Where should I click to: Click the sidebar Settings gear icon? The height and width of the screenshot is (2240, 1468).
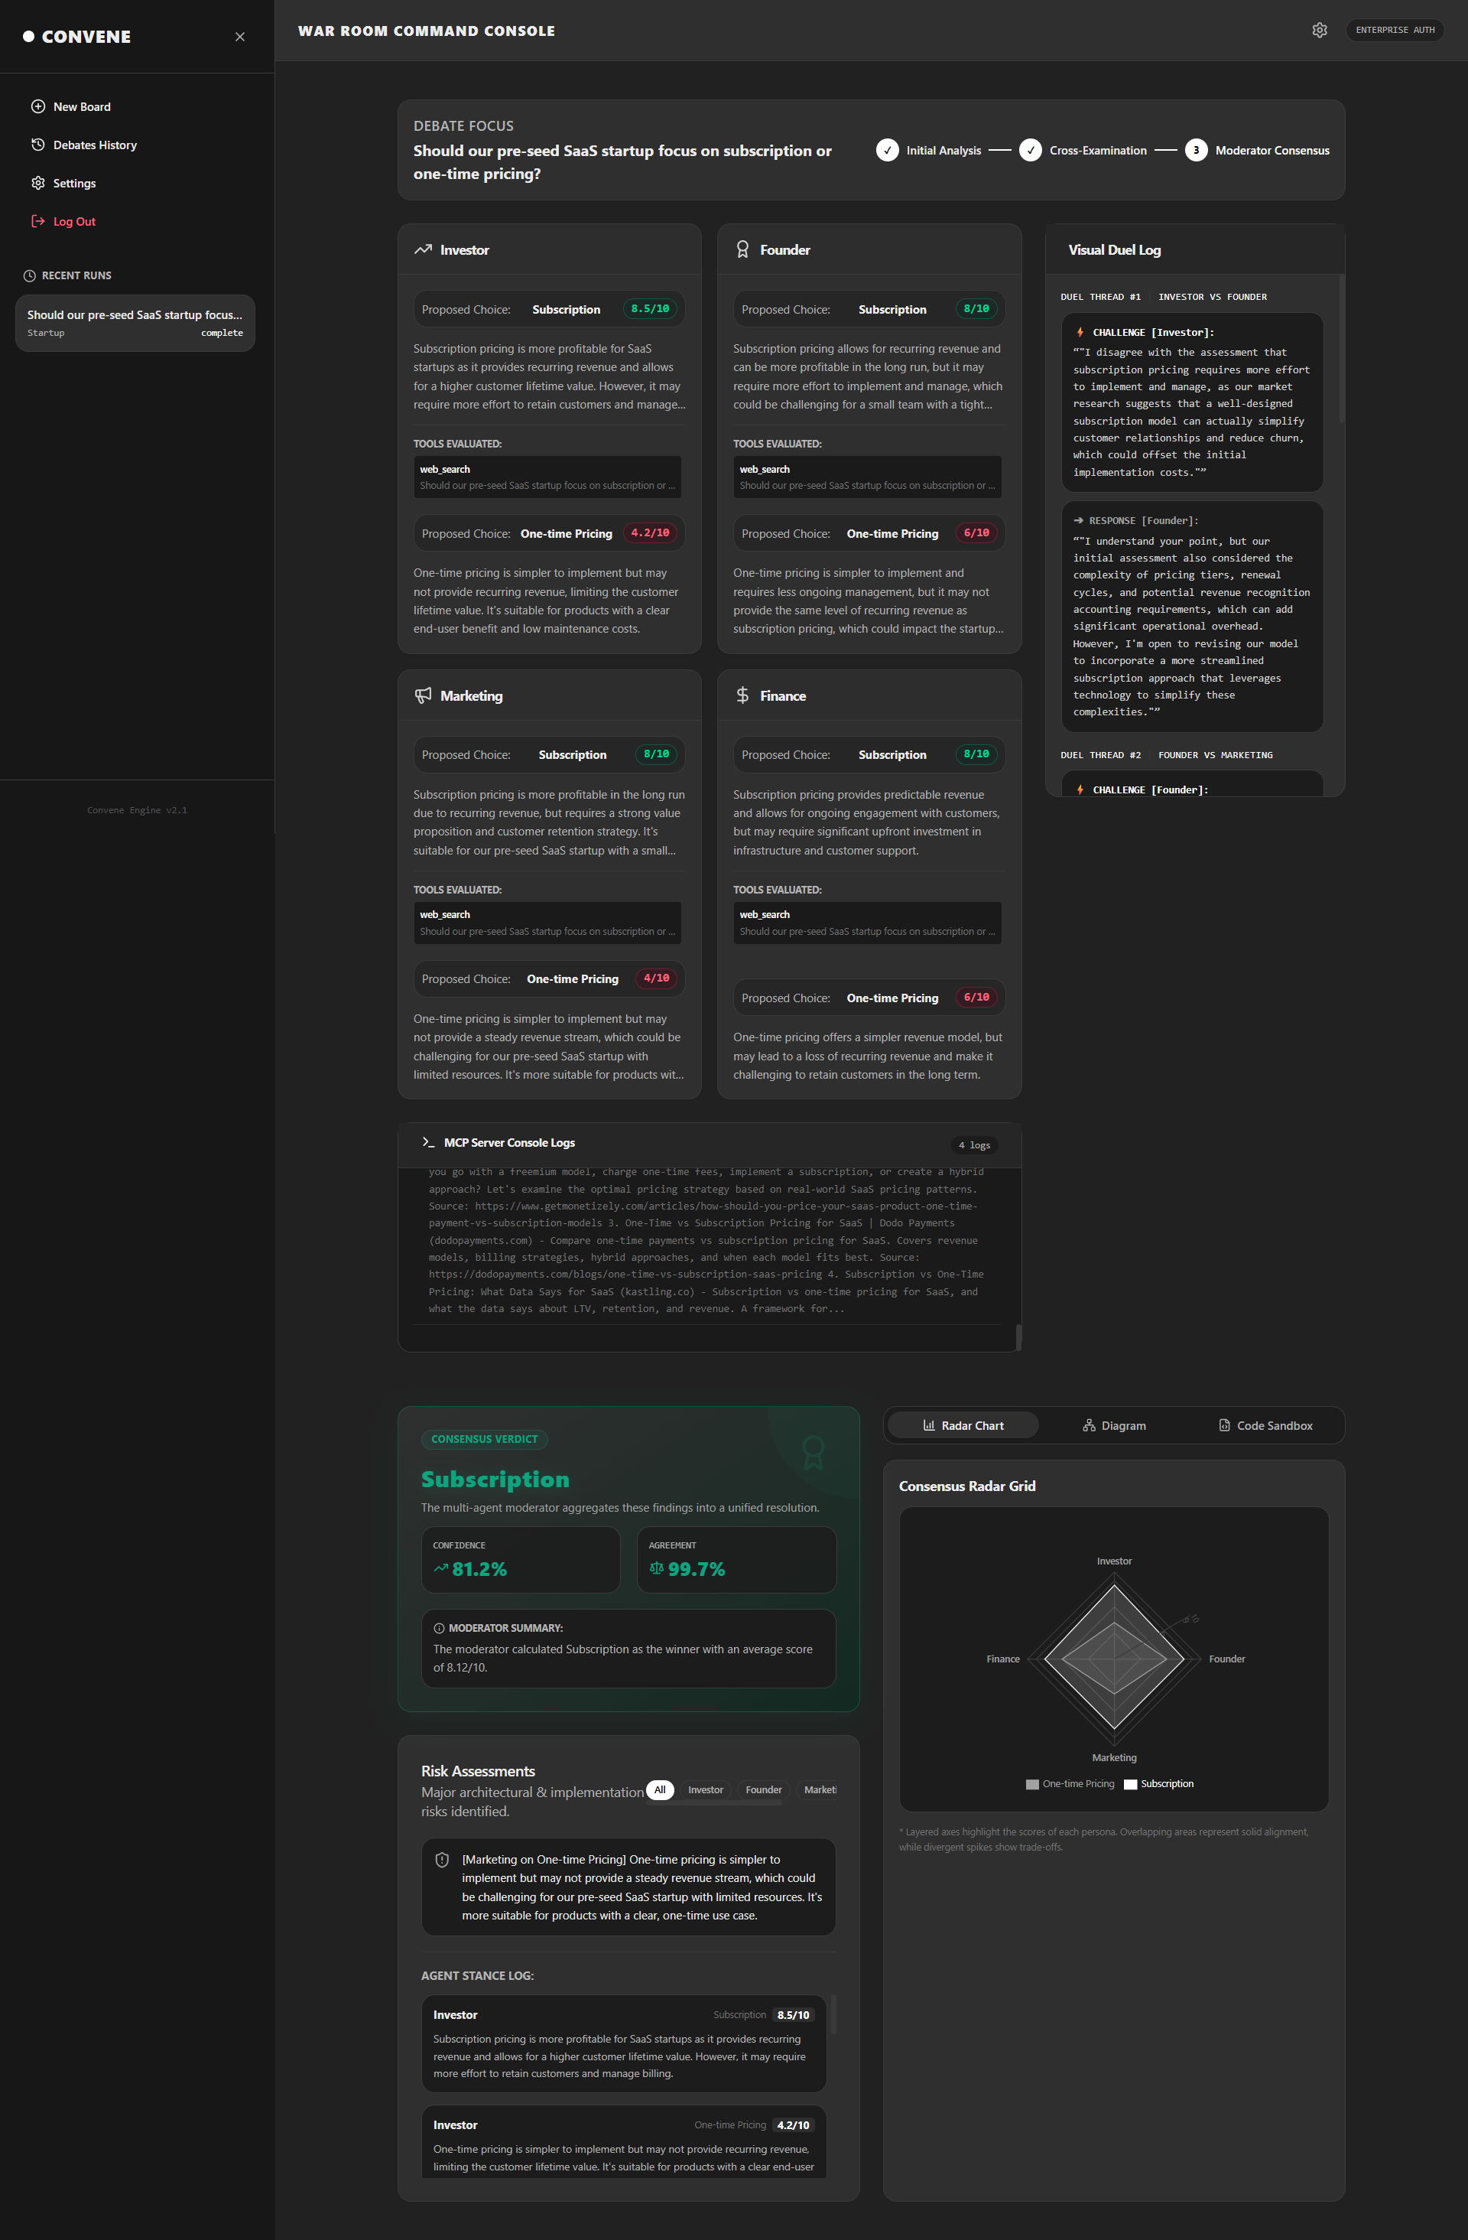point(37,183)
